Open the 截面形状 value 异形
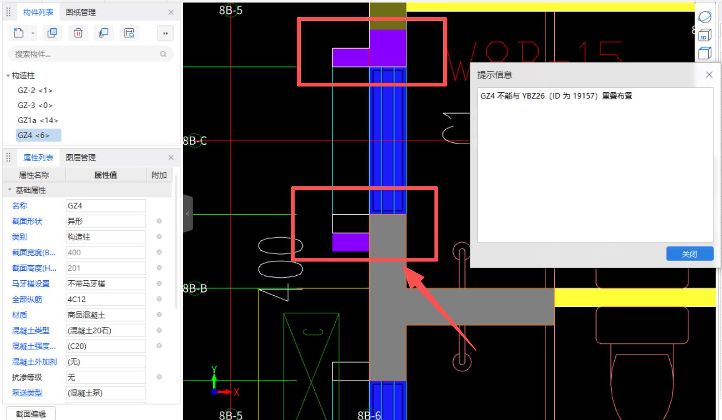This screenshot has height=420, width=722. coord(106,221)
